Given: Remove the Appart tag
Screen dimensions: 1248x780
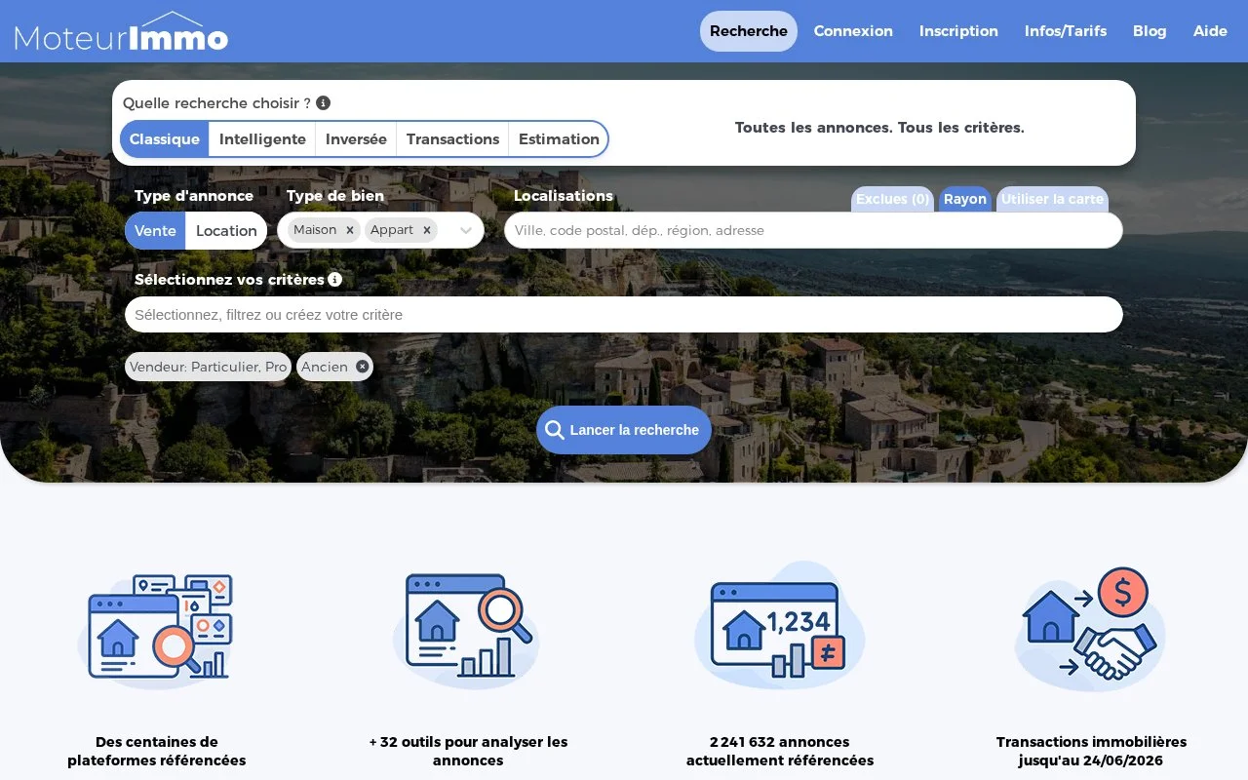Looking at the screenshot, I should point(426,230).
